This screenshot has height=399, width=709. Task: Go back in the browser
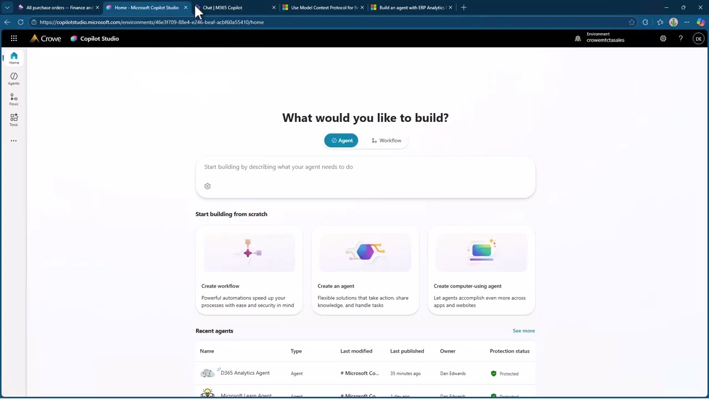[x=7, y=22]
